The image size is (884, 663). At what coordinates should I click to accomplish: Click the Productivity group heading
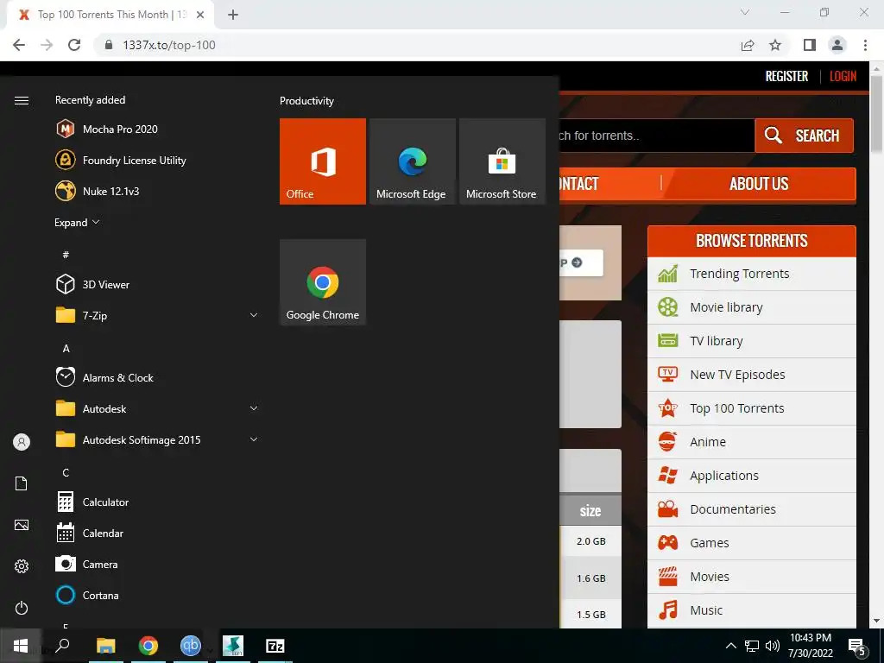point(306,101)
